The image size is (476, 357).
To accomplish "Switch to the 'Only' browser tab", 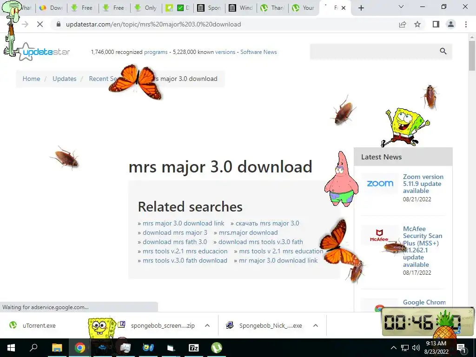I will [x=146, y=8].
